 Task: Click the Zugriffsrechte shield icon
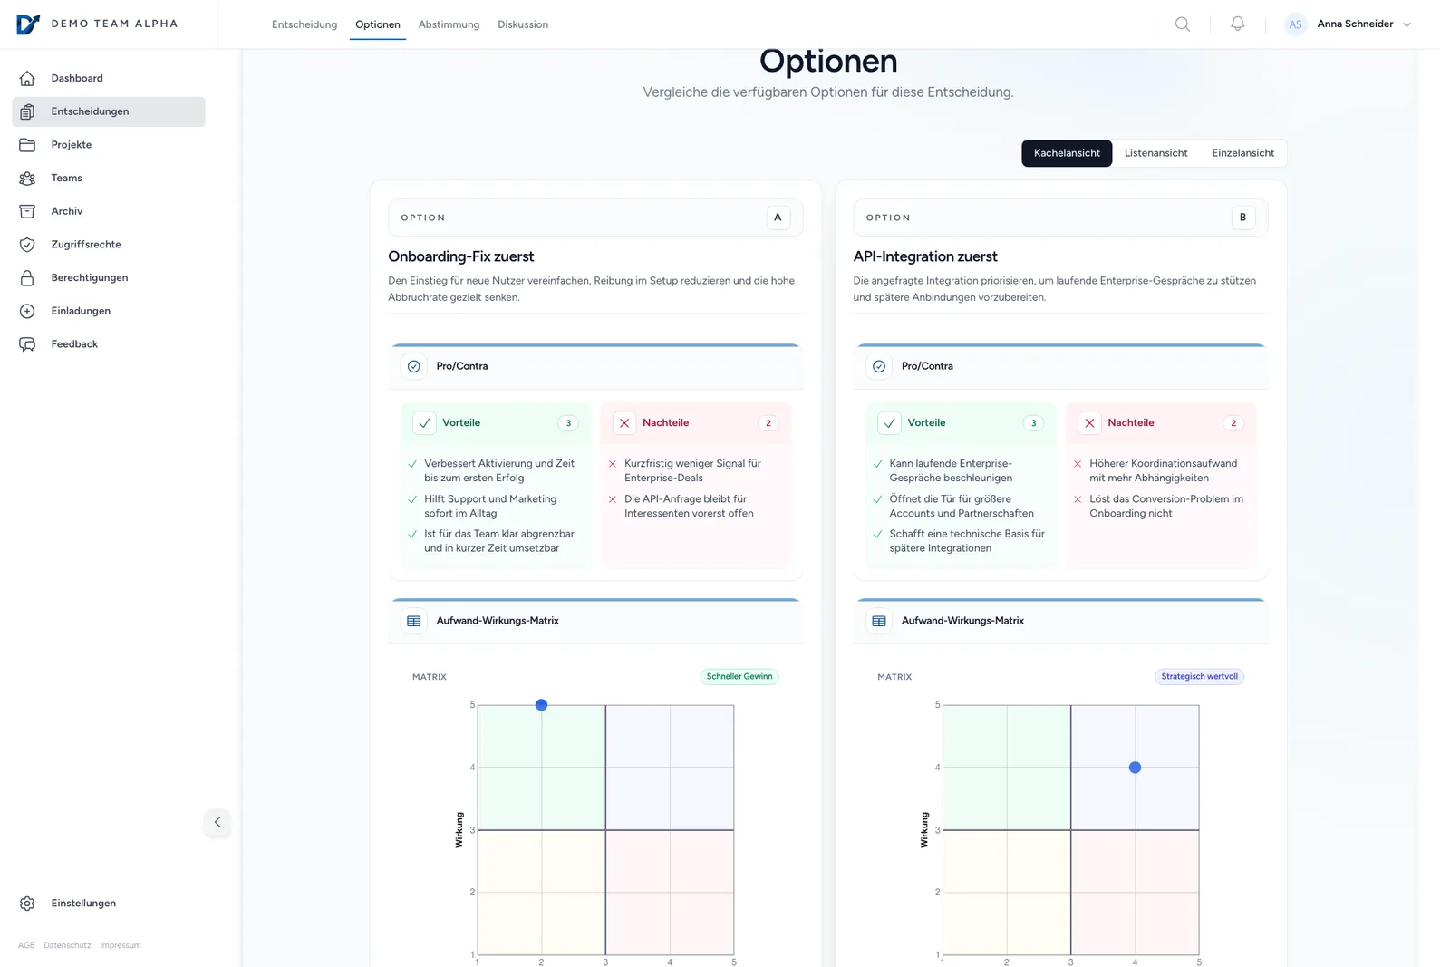click(x=27, y=245)
